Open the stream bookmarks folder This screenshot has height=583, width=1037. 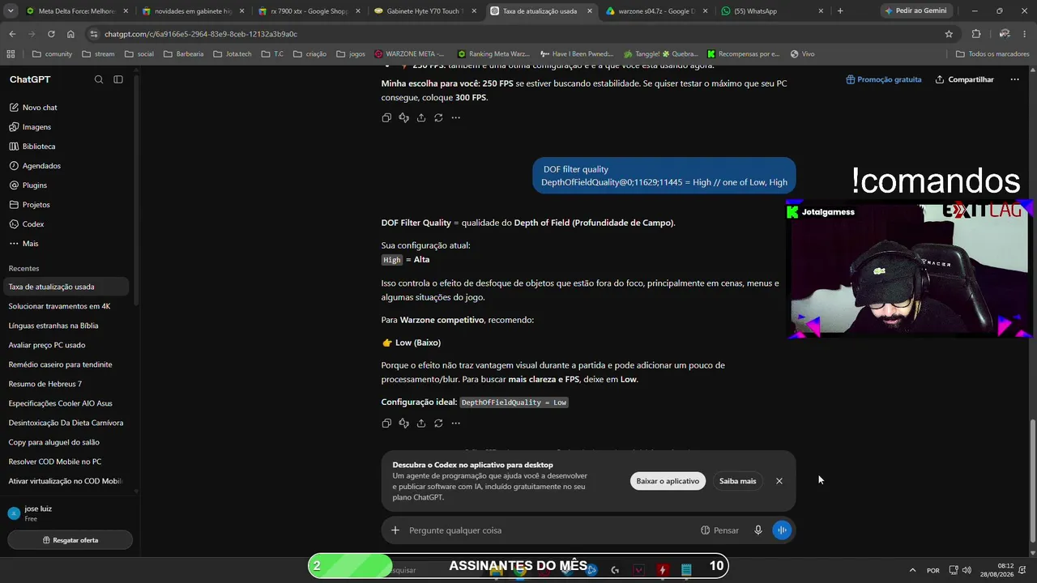[x=99, y=54]
